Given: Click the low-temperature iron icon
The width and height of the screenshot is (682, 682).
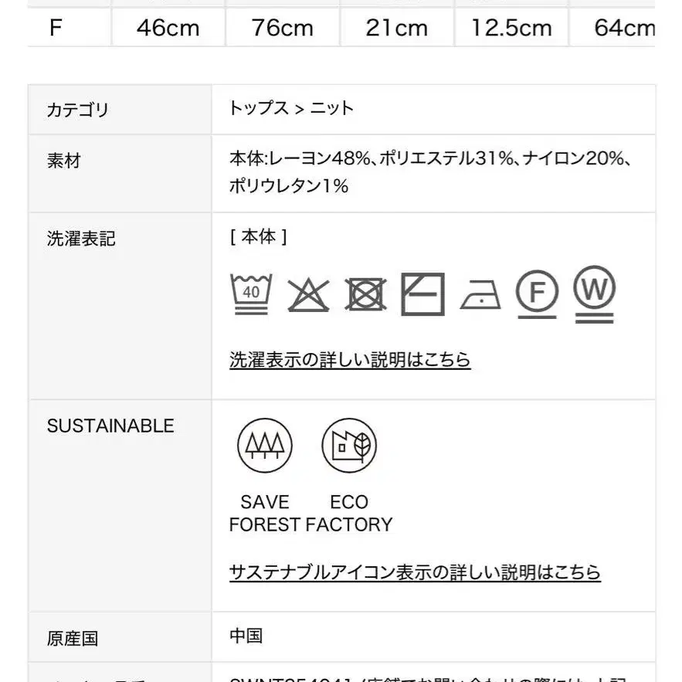Looking at the screenshot, I should click(x=480, y=295).
